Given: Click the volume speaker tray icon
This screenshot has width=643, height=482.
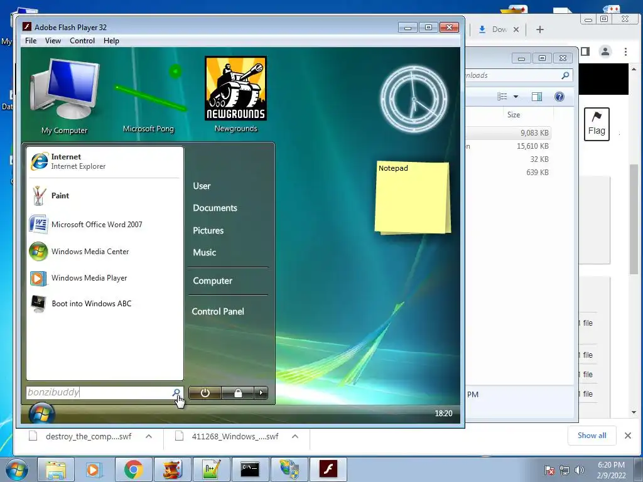Looking at the screenshot, I should pos(580,471).
